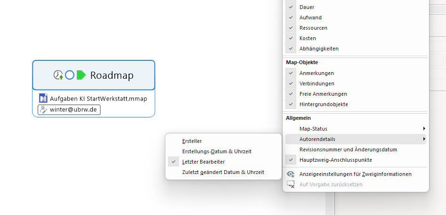Expand the Autorendetails submenu arrow
446x215 pixels.
[x=424, y=139]
